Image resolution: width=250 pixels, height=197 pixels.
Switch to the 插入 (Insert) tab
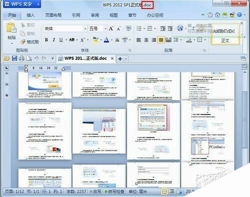click(30, 15)
